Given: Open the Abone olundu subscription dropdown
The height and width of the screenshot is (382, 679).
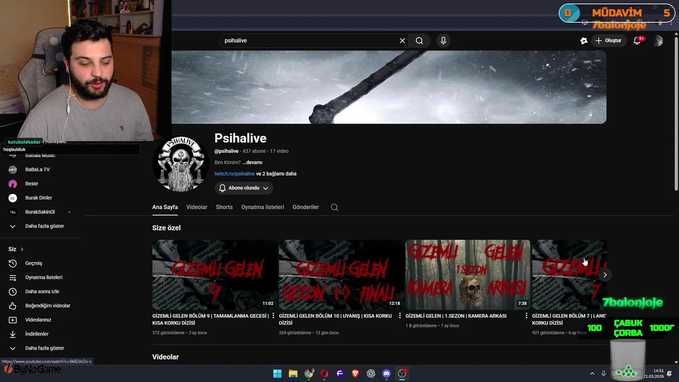Looking at the screenshot, I should (244, 188).
